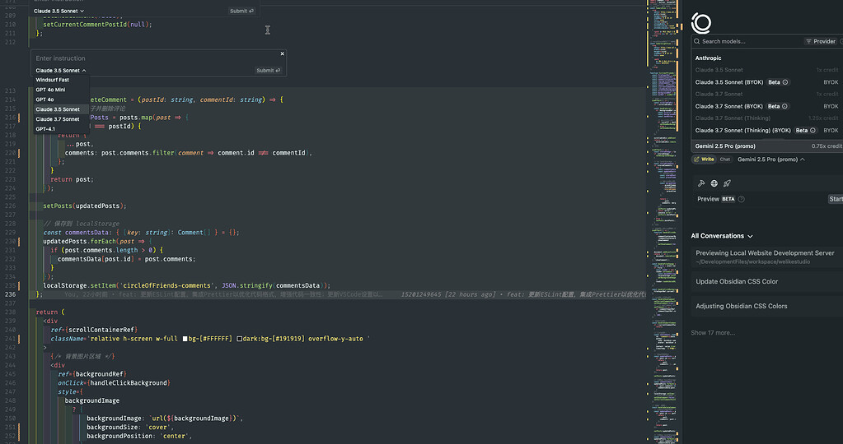Click the Windsurf Cascade logo icon

pyautogui.click(x=701, y=23)
